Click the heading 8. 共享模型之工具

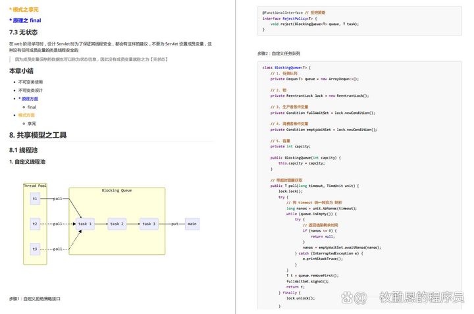tap(38, 135)
